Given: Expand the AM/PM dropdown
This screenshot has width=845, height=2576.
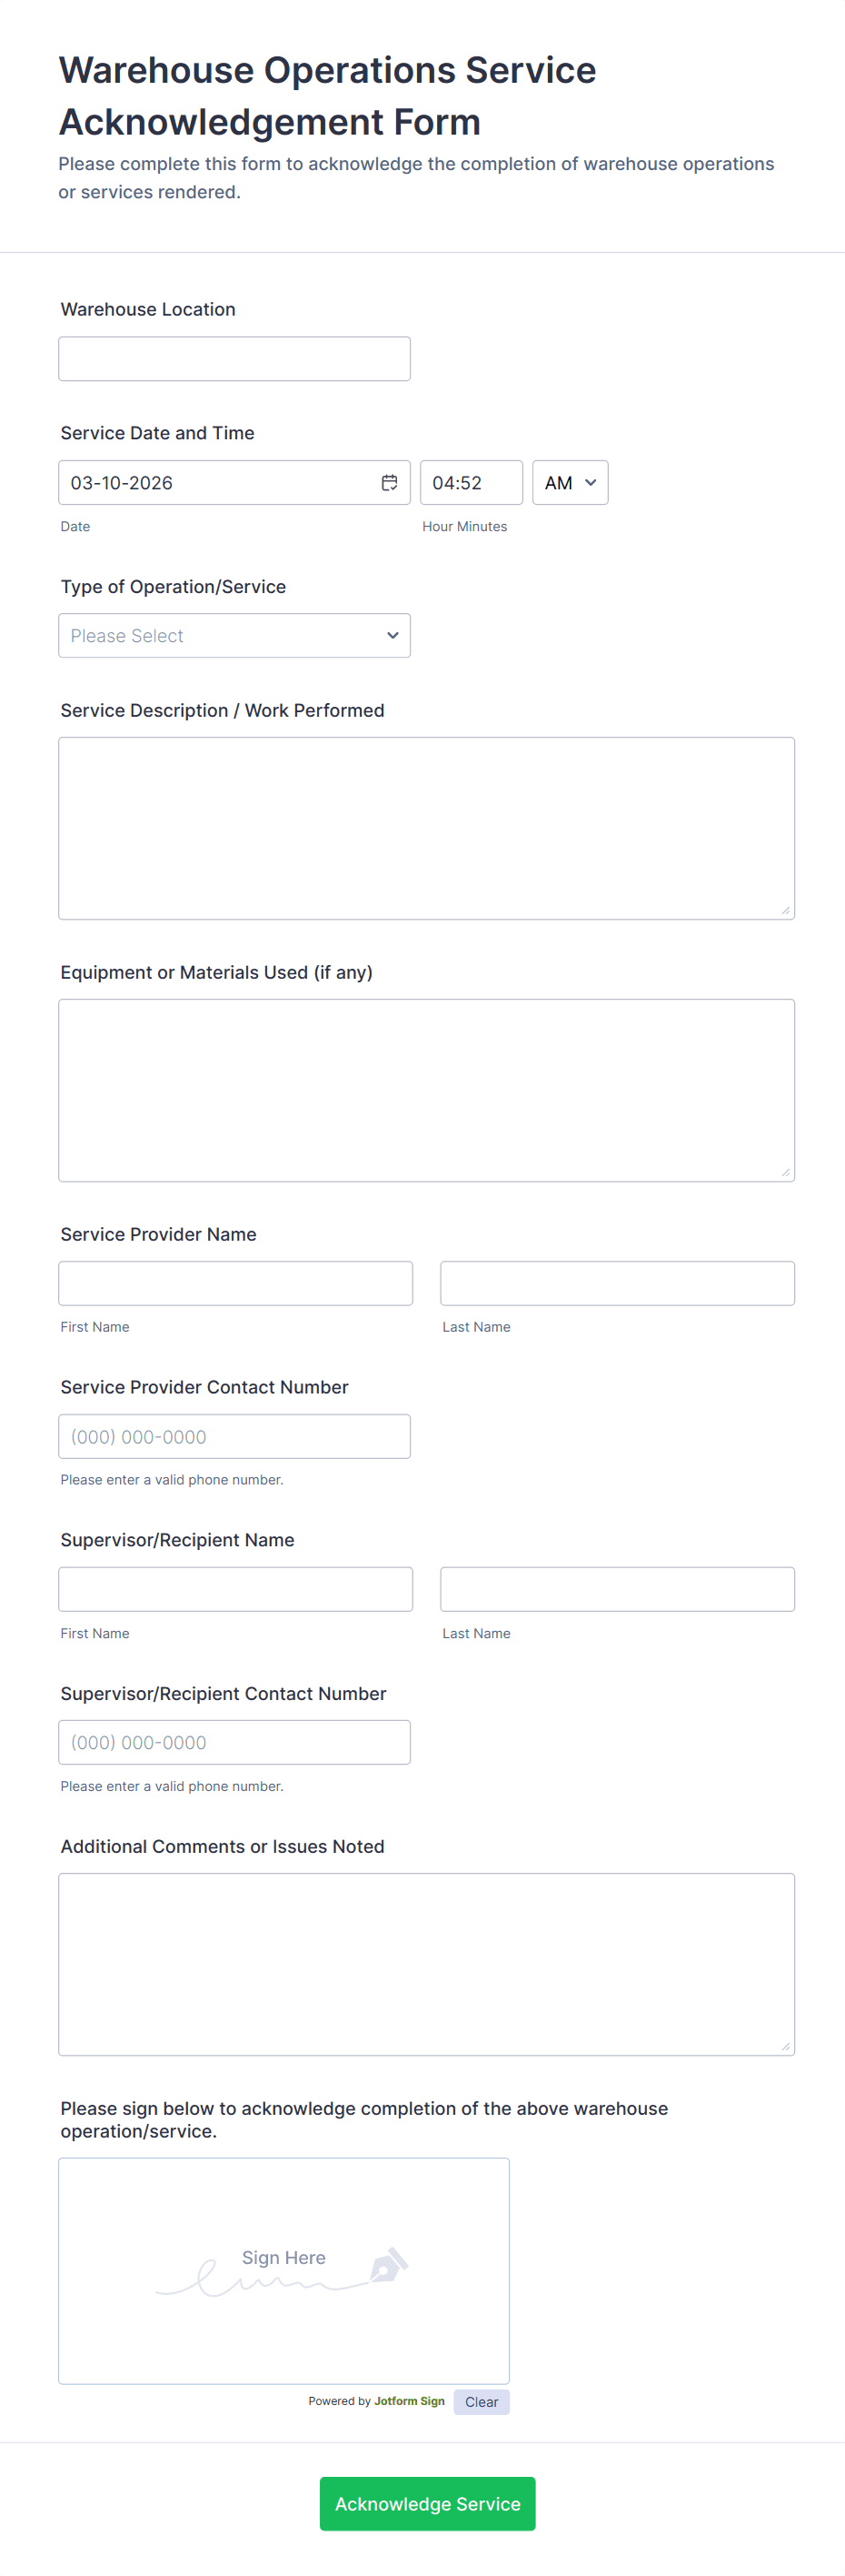Looking at the screenshot, I should pyautogui.click(x=570, y=483).
